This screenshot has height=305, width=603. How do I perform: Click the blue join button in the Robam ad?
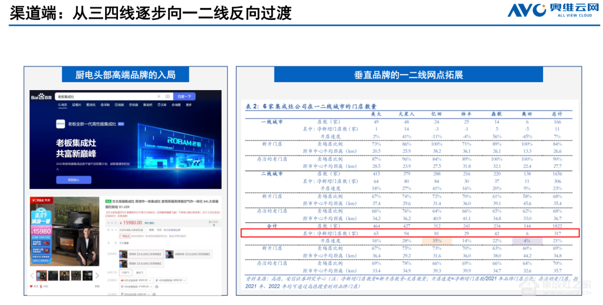[74, 180]
